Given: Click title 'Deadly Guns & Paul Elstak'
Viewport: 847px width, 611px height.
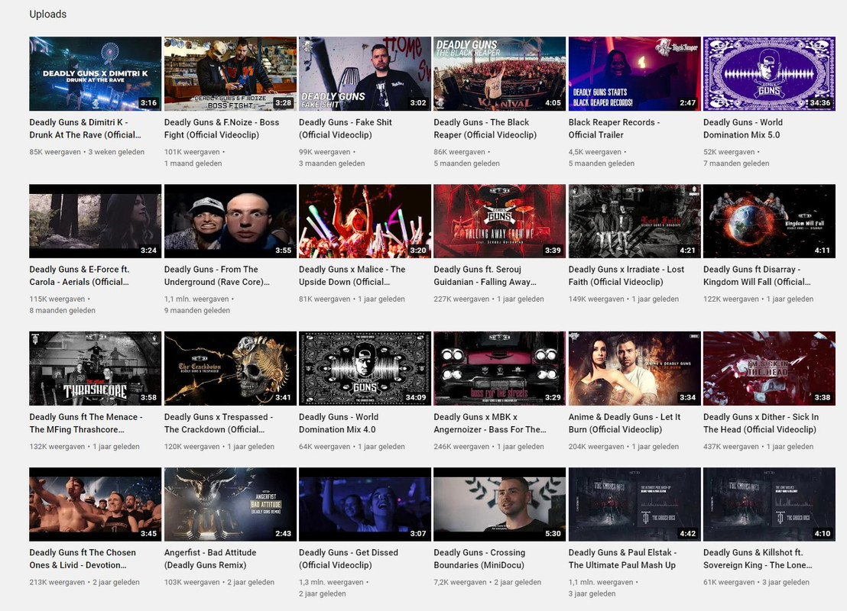Looking at the screenshot, I should [623, 558].
